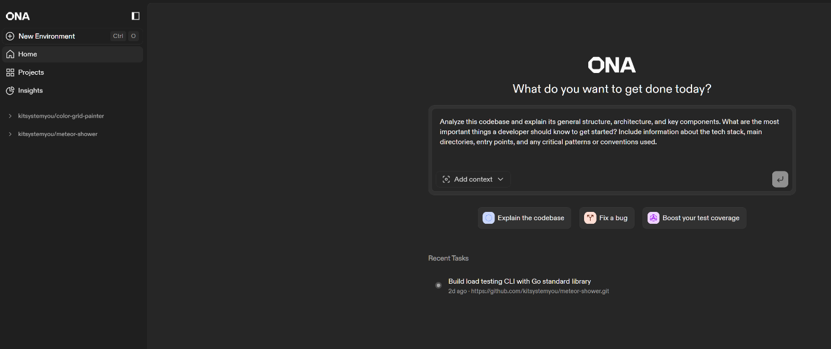This screenshot has height=349, width=831.
Task: Click the ONA logo in the sidebar
Action: 18,16
